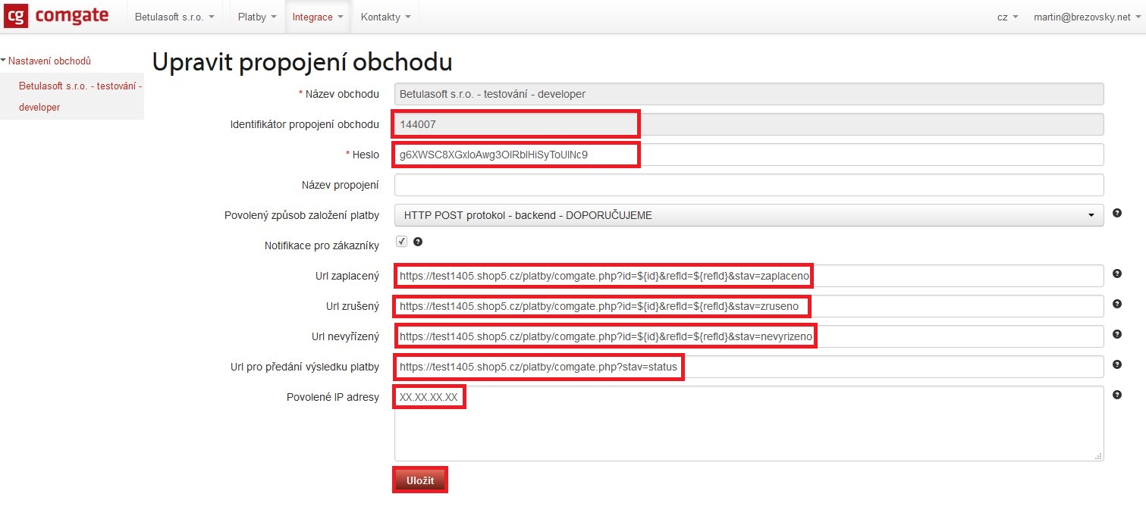Click Url pro předání výsledku platby field
The width and height of the screenshot is (1146, 519).
[x=749, y=367]
